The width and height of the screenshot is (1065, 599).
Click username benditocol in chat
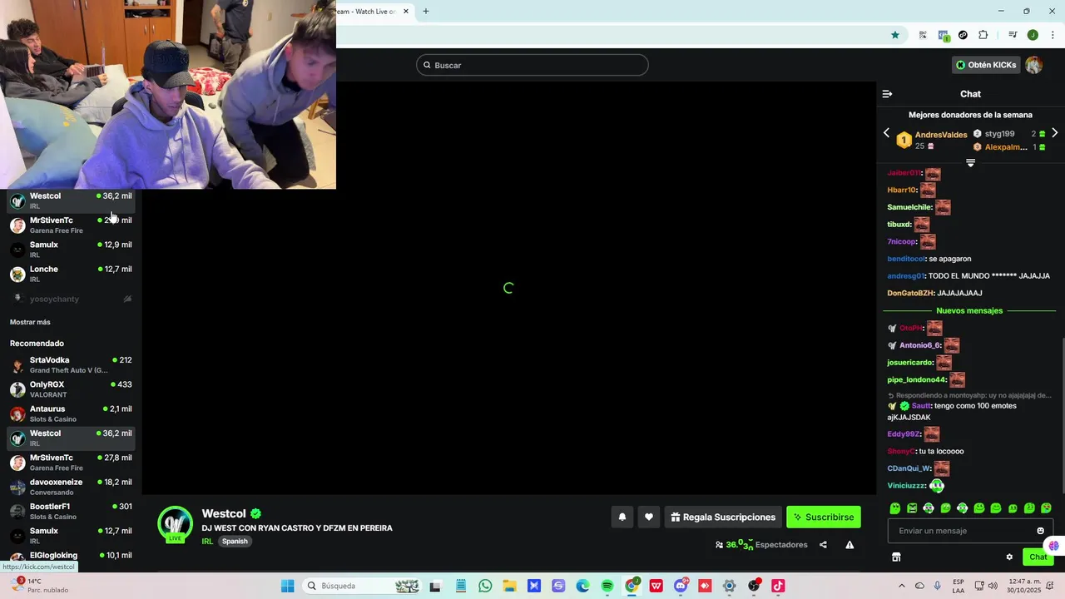click(905, 259)
